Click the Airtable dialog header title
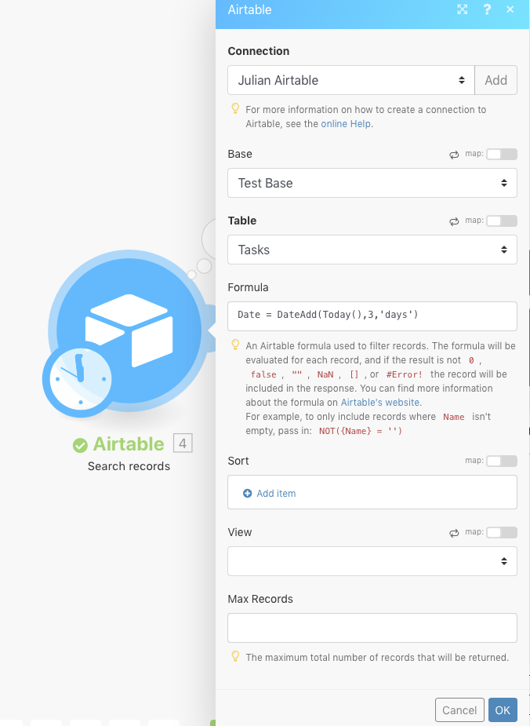This screenshot has width=530, height=726. click(250, 9)
